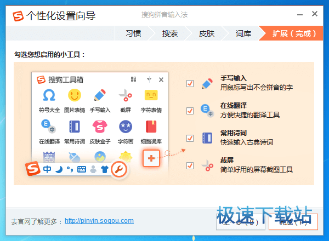Screen dimensions: 329x241
Task: Click the E translate icon beside 在线翻译 option
Action: tap(207, 111)
